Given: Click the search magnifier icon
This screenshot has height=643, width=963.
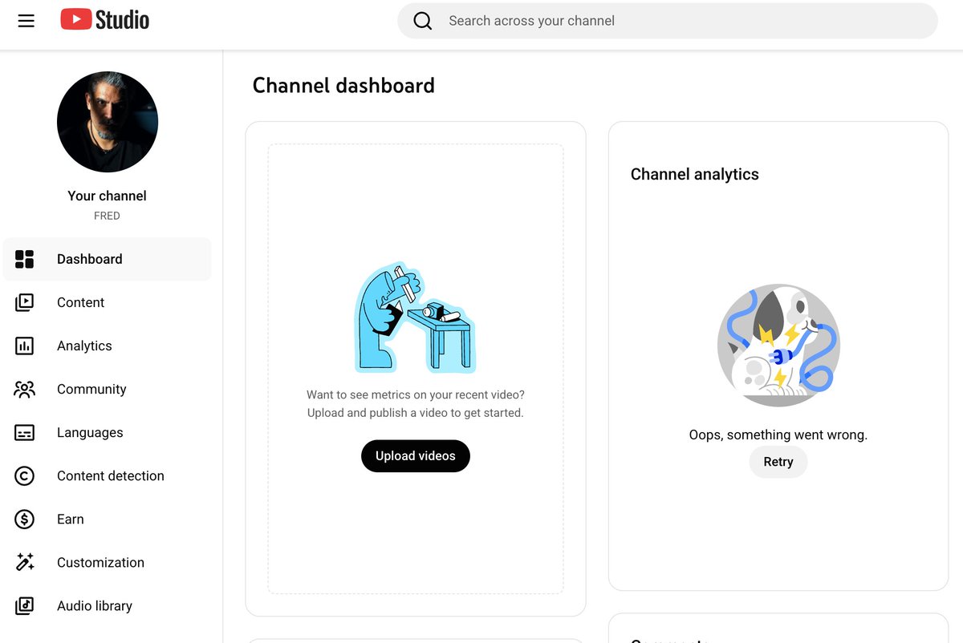Looking at the screenshot, I should (x=423, y=21).
